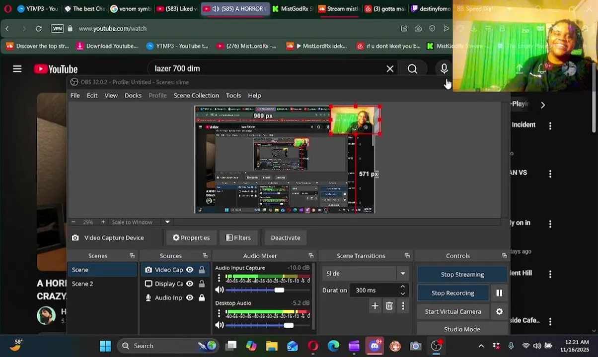Open the OBS Docks menu
598x357 pixels.
pos(133,95)
